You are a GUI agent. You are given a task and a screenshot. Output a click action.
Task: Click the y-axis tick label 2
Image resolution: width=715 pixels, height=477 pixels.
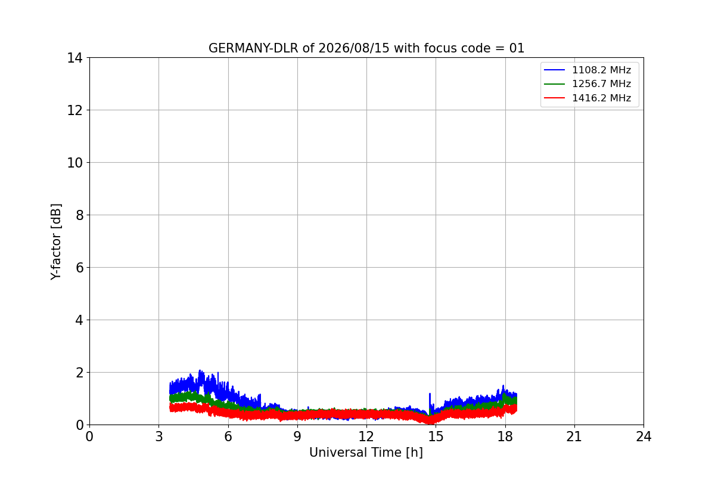click(79, 373)
